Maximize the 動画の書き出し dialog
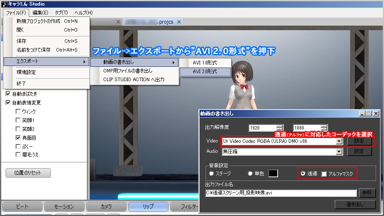The width and height of the screenshot is (384, 216). click(x=369, y=114)
